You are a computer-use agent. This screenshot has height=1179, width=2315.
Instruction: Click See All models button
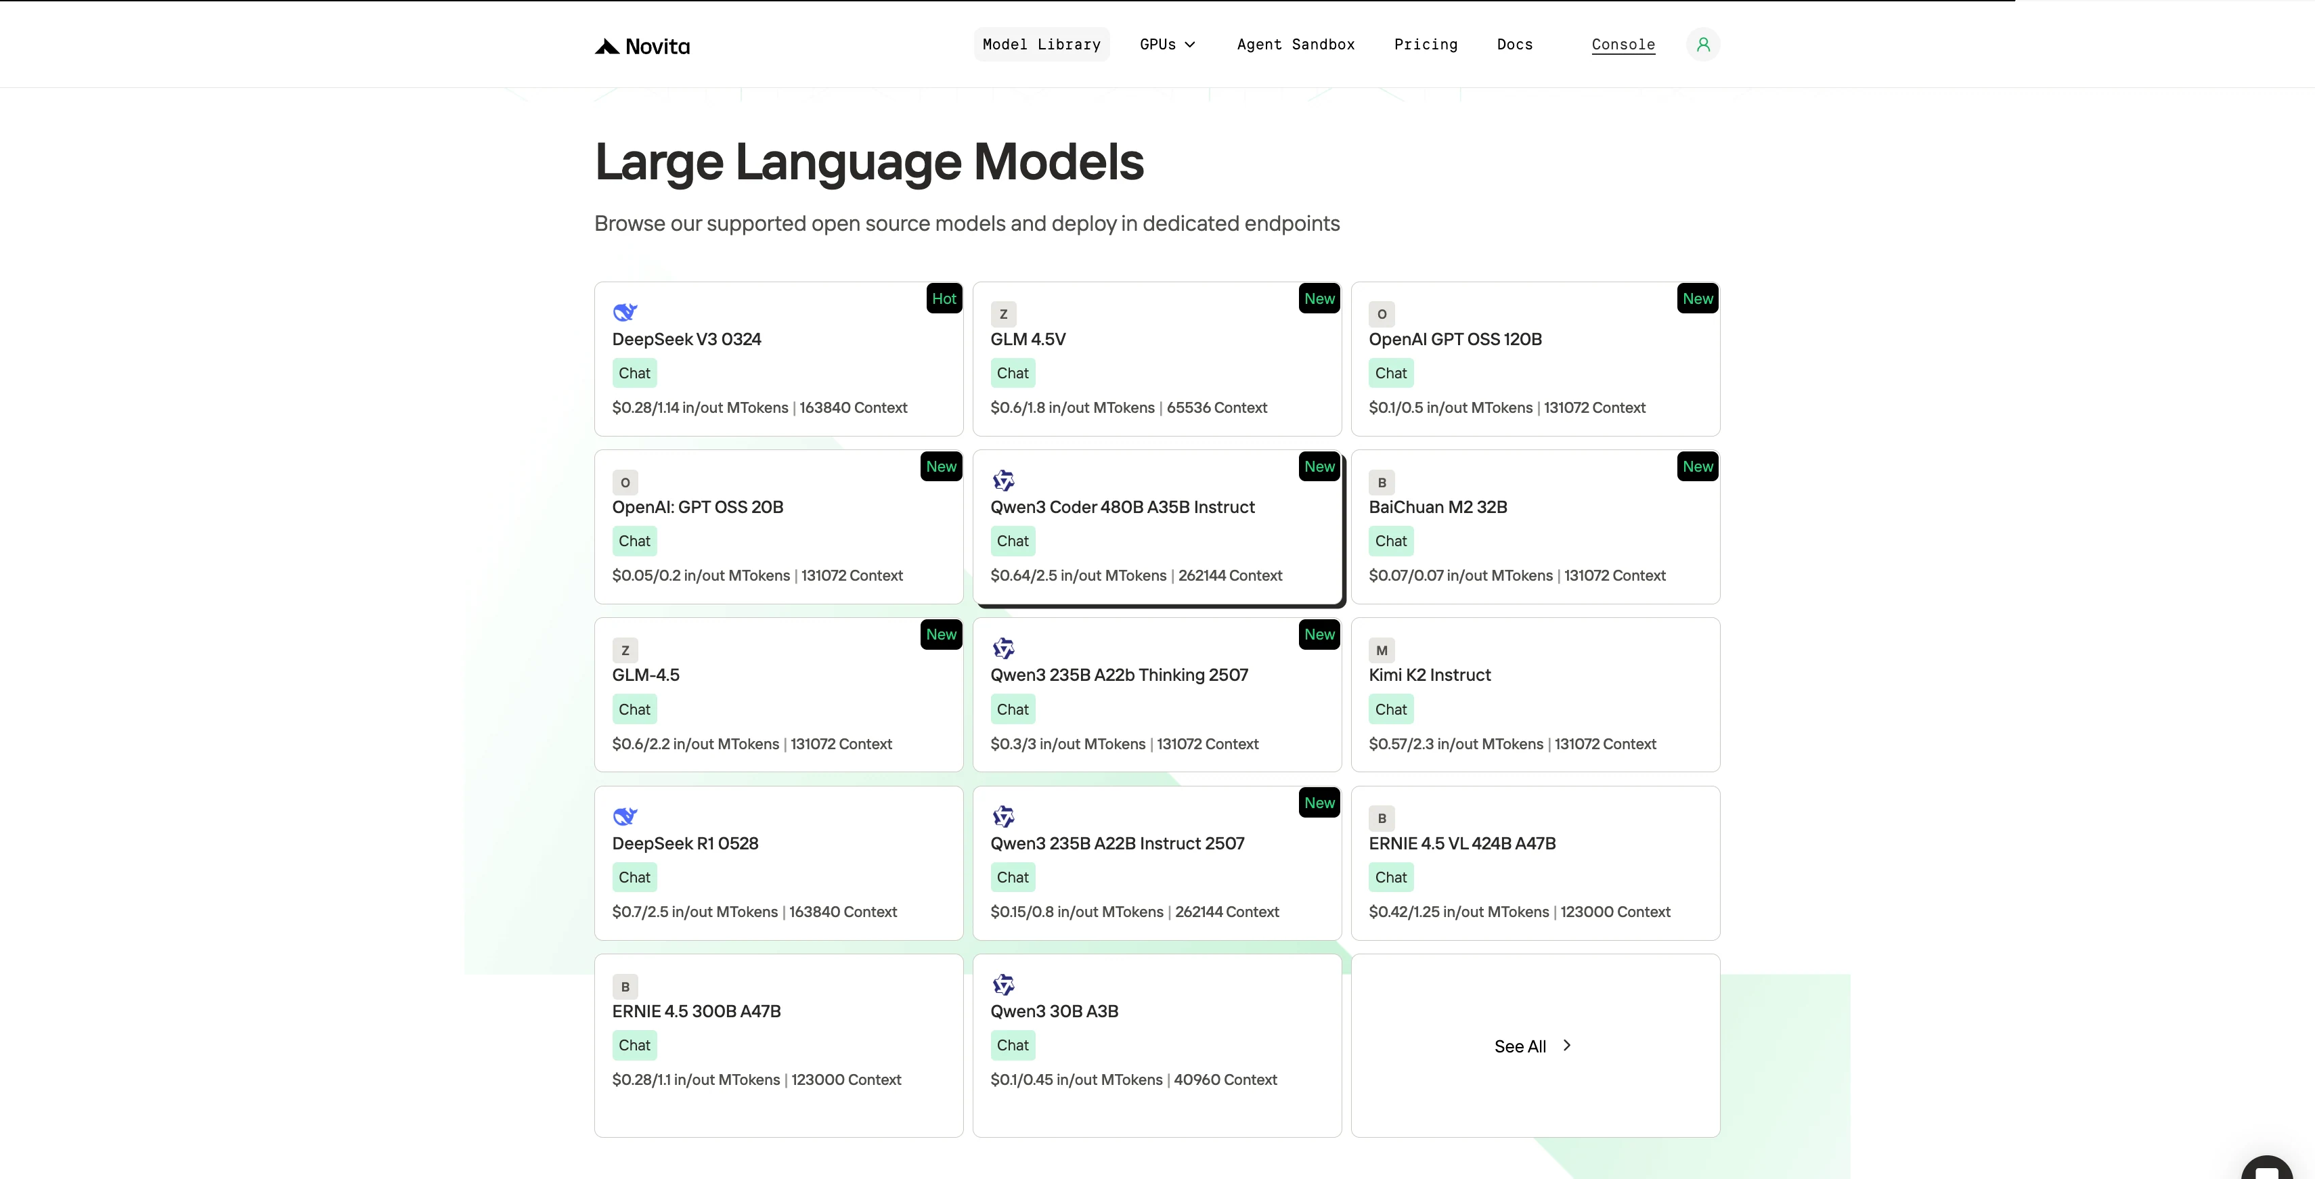pos(1535,1046)
